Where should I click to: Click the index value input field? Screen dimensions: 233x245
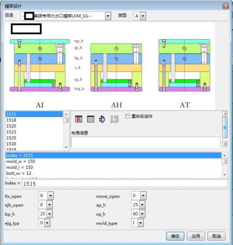tap(125, 183)
